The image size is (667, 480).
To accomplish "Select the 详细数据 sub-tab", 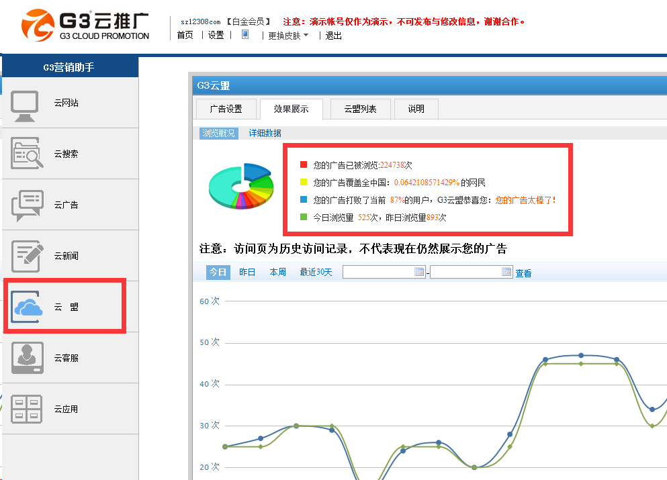I will coord(265,134).
